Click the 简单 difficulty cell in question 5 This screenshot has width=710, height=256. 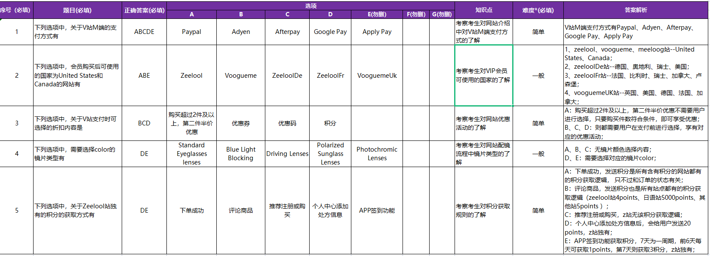tap(538, 210)
